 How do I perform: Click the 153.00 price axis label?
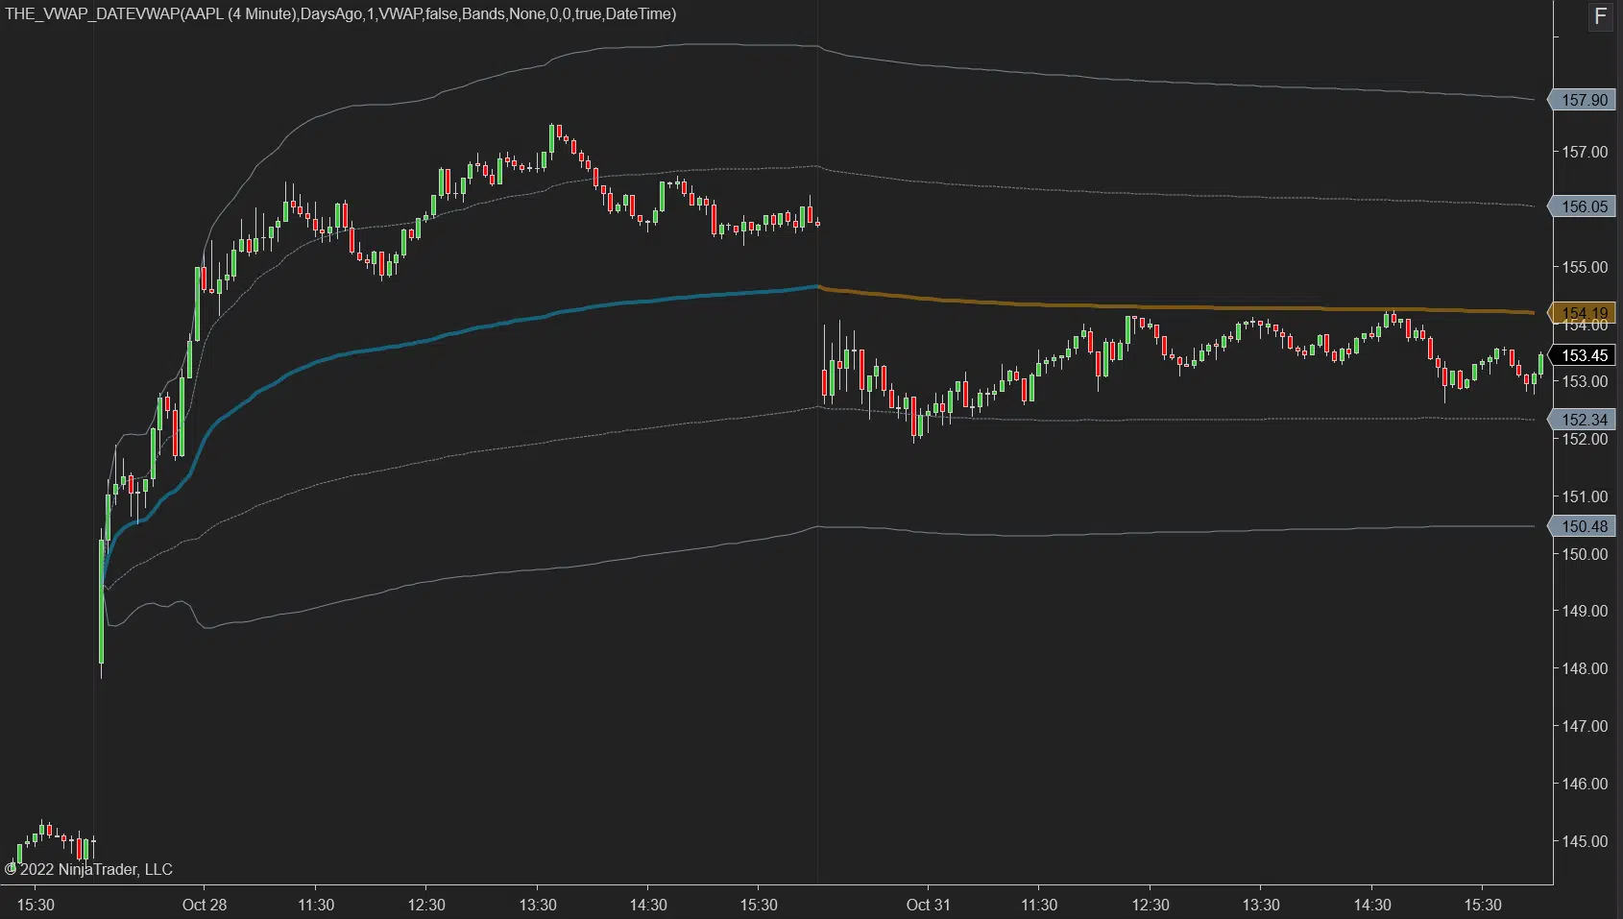tap(1585, 381)
